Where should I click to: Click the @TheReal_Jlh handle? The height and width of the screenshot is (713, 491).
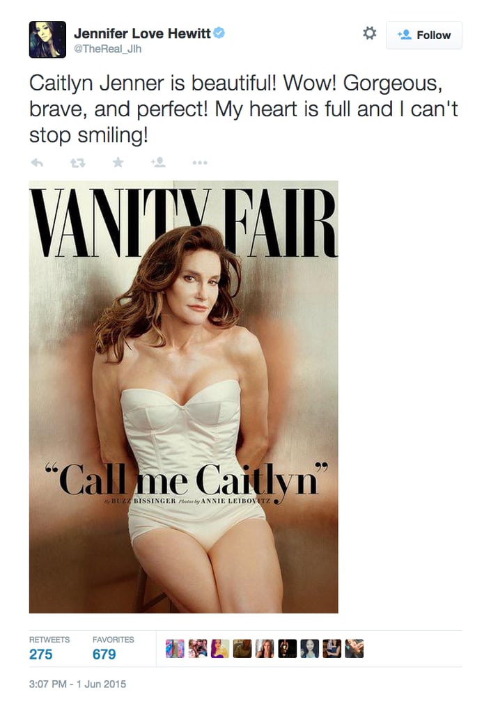(x=108, y=49)
